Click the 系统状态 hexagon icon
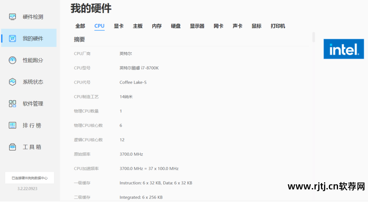368x202 pixels. point(13,82)
